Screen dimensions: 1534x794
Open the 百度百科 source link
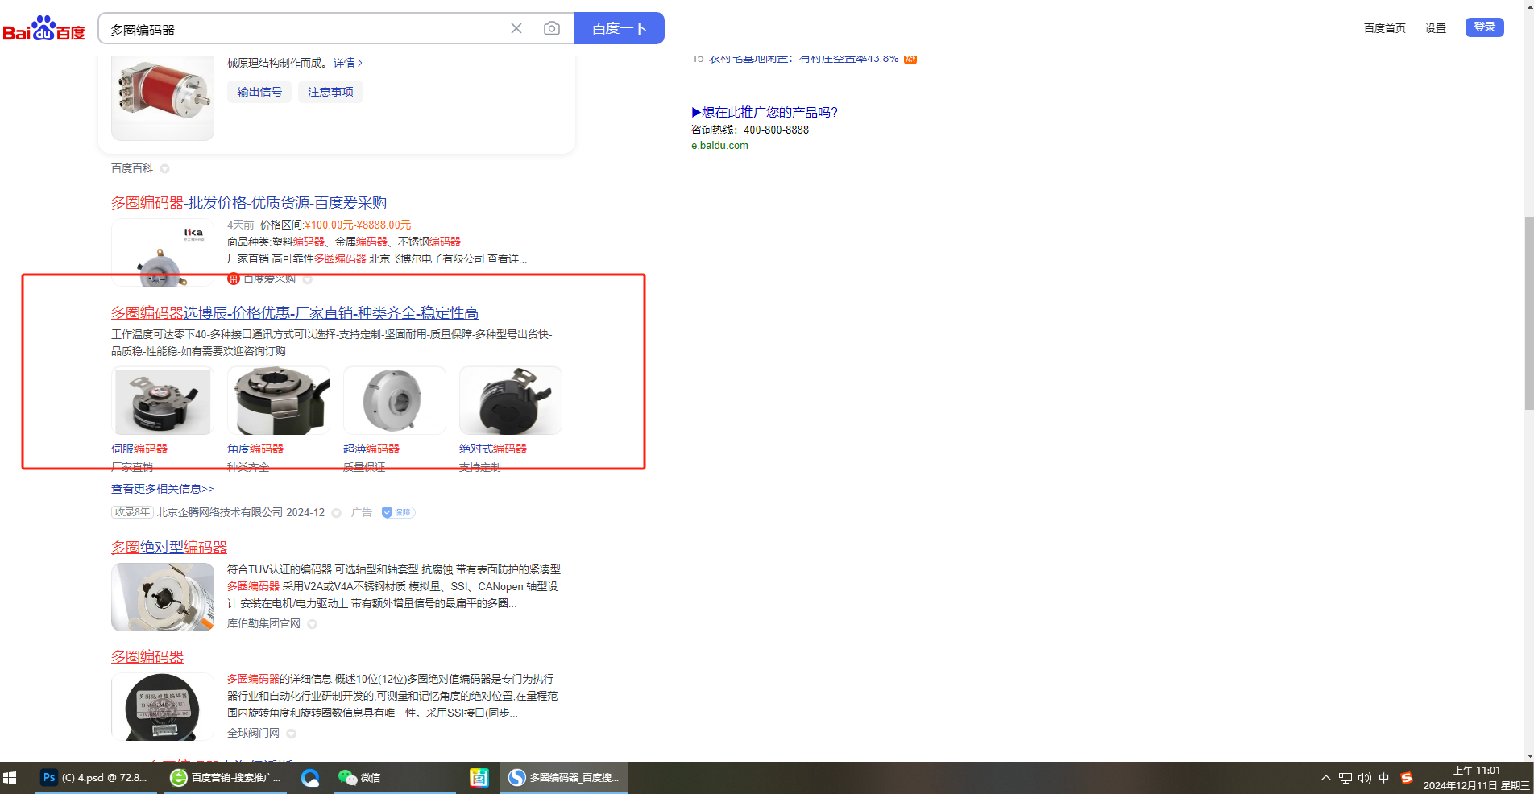pos(132,168)
